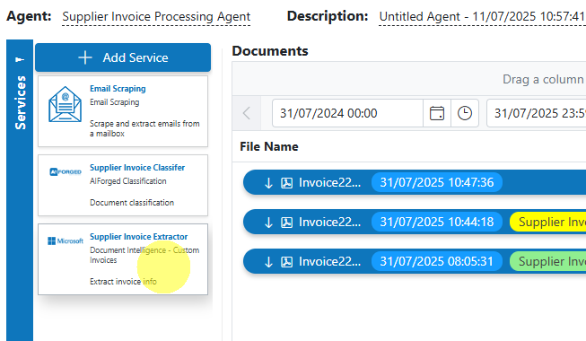The image size is (586, 341).
Task: Sort by the File Name column header
Action: coord(269,146)
